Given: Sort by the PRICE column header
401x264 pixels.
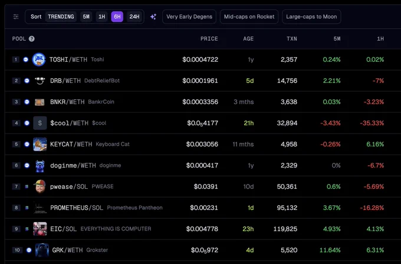Looking at the screenshot, I should 209,39.
